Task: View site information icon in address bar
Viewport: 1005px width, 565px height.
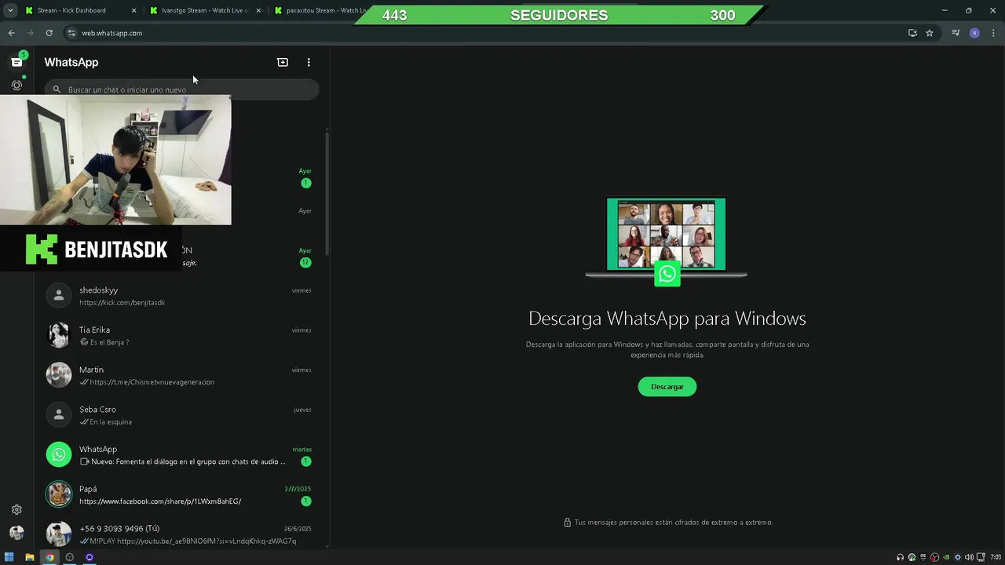Action: [71, 33]
